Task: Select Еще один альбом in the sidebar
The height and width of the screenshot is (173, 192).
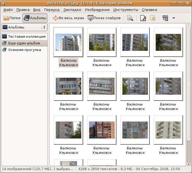Action: [25, 43]
